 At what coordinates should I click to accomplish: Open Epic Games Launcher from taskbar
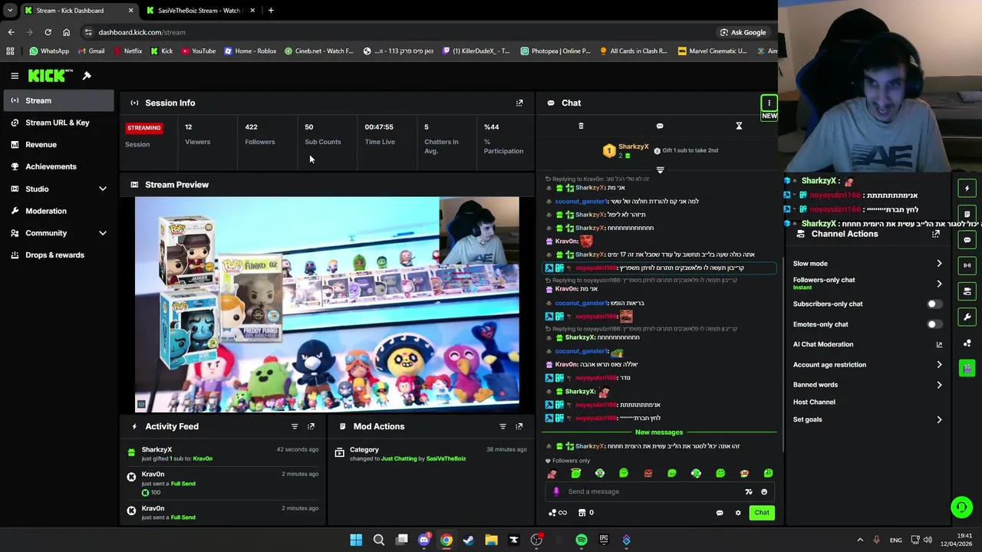[x=604, y=540]
